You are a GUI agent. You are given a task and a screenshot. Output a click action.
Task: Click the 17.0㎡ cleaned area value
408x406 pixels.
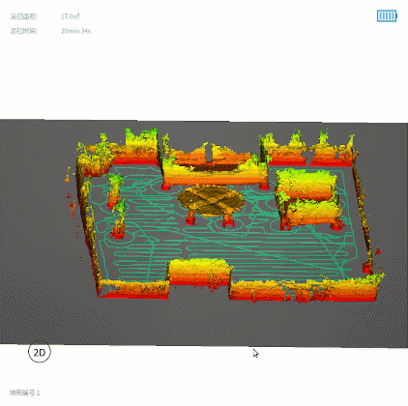pyautogui.click(x=70, y=16)
